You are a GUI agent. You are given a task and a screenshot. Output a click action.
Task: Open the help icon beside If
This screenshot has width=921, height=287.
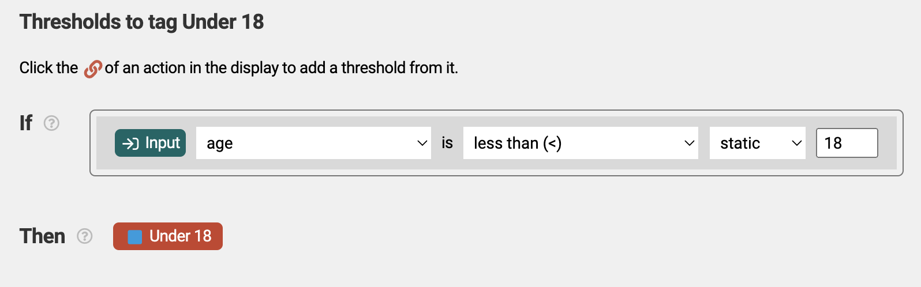[52, 123]
